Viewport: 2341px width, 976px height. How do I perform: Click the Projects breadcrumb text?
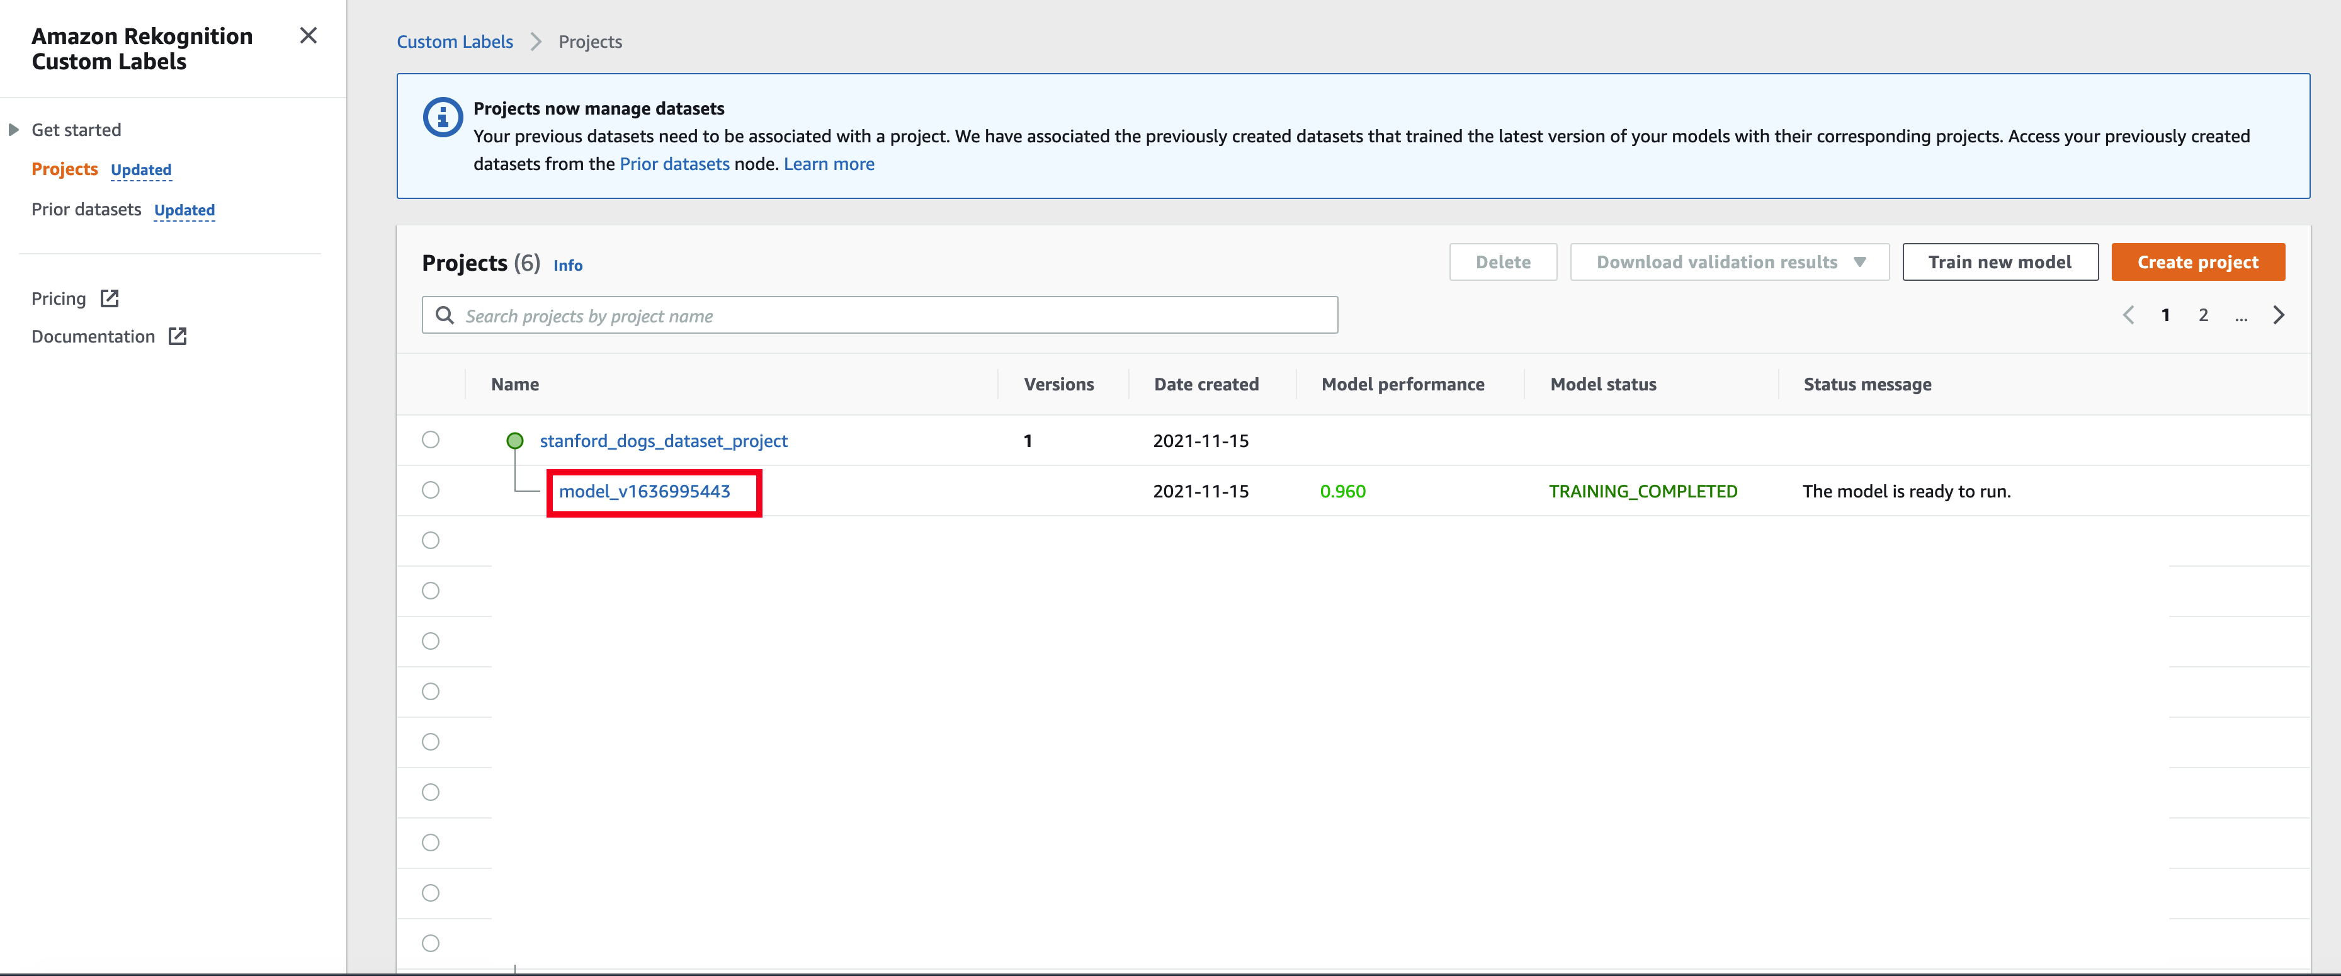coord(591,42)
